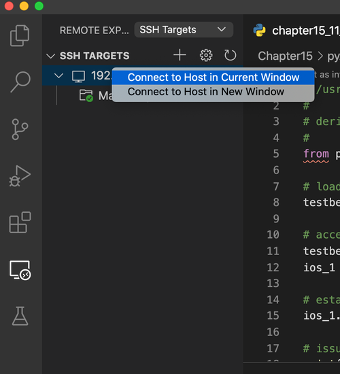This screenshot has width=340, height=374.
Task: Click 'testbe' code on line 11
Action: 322,251
